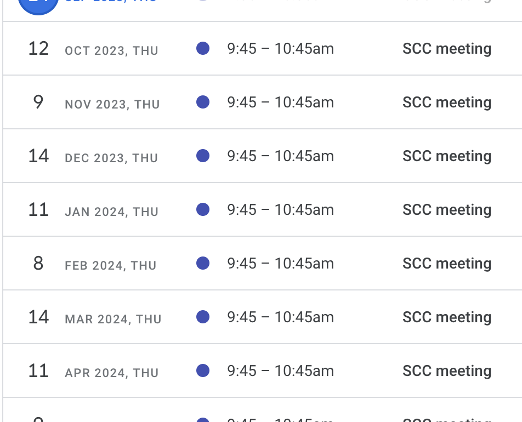Click the calendar color dot for Jan 11 event
Viewport: 522px width, 422px height.
[x=203, y=209]
